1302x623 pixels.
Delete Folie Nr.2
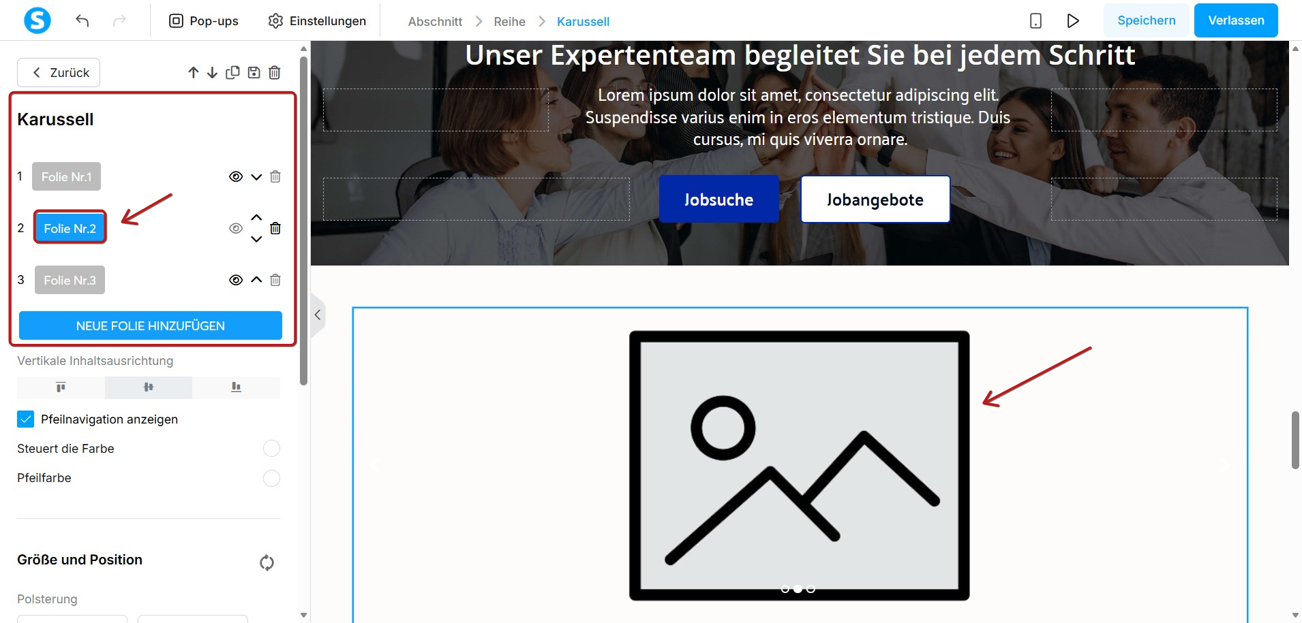(x=275, y=229)
